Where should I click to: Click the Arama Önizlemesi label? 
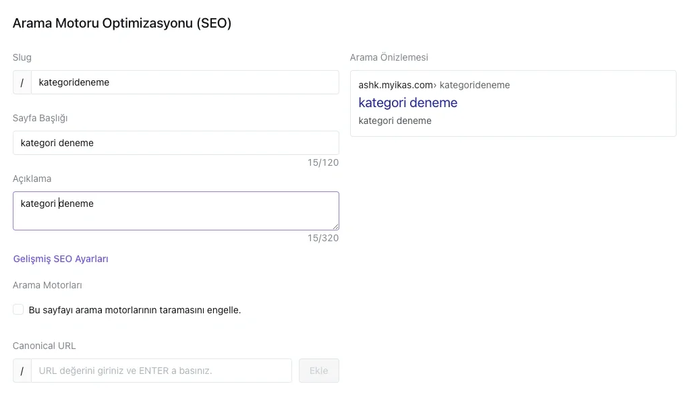[389, 57]
